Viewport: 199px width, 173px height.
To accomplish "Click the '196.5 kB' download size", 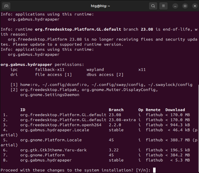I will click(x=180, y=150).
